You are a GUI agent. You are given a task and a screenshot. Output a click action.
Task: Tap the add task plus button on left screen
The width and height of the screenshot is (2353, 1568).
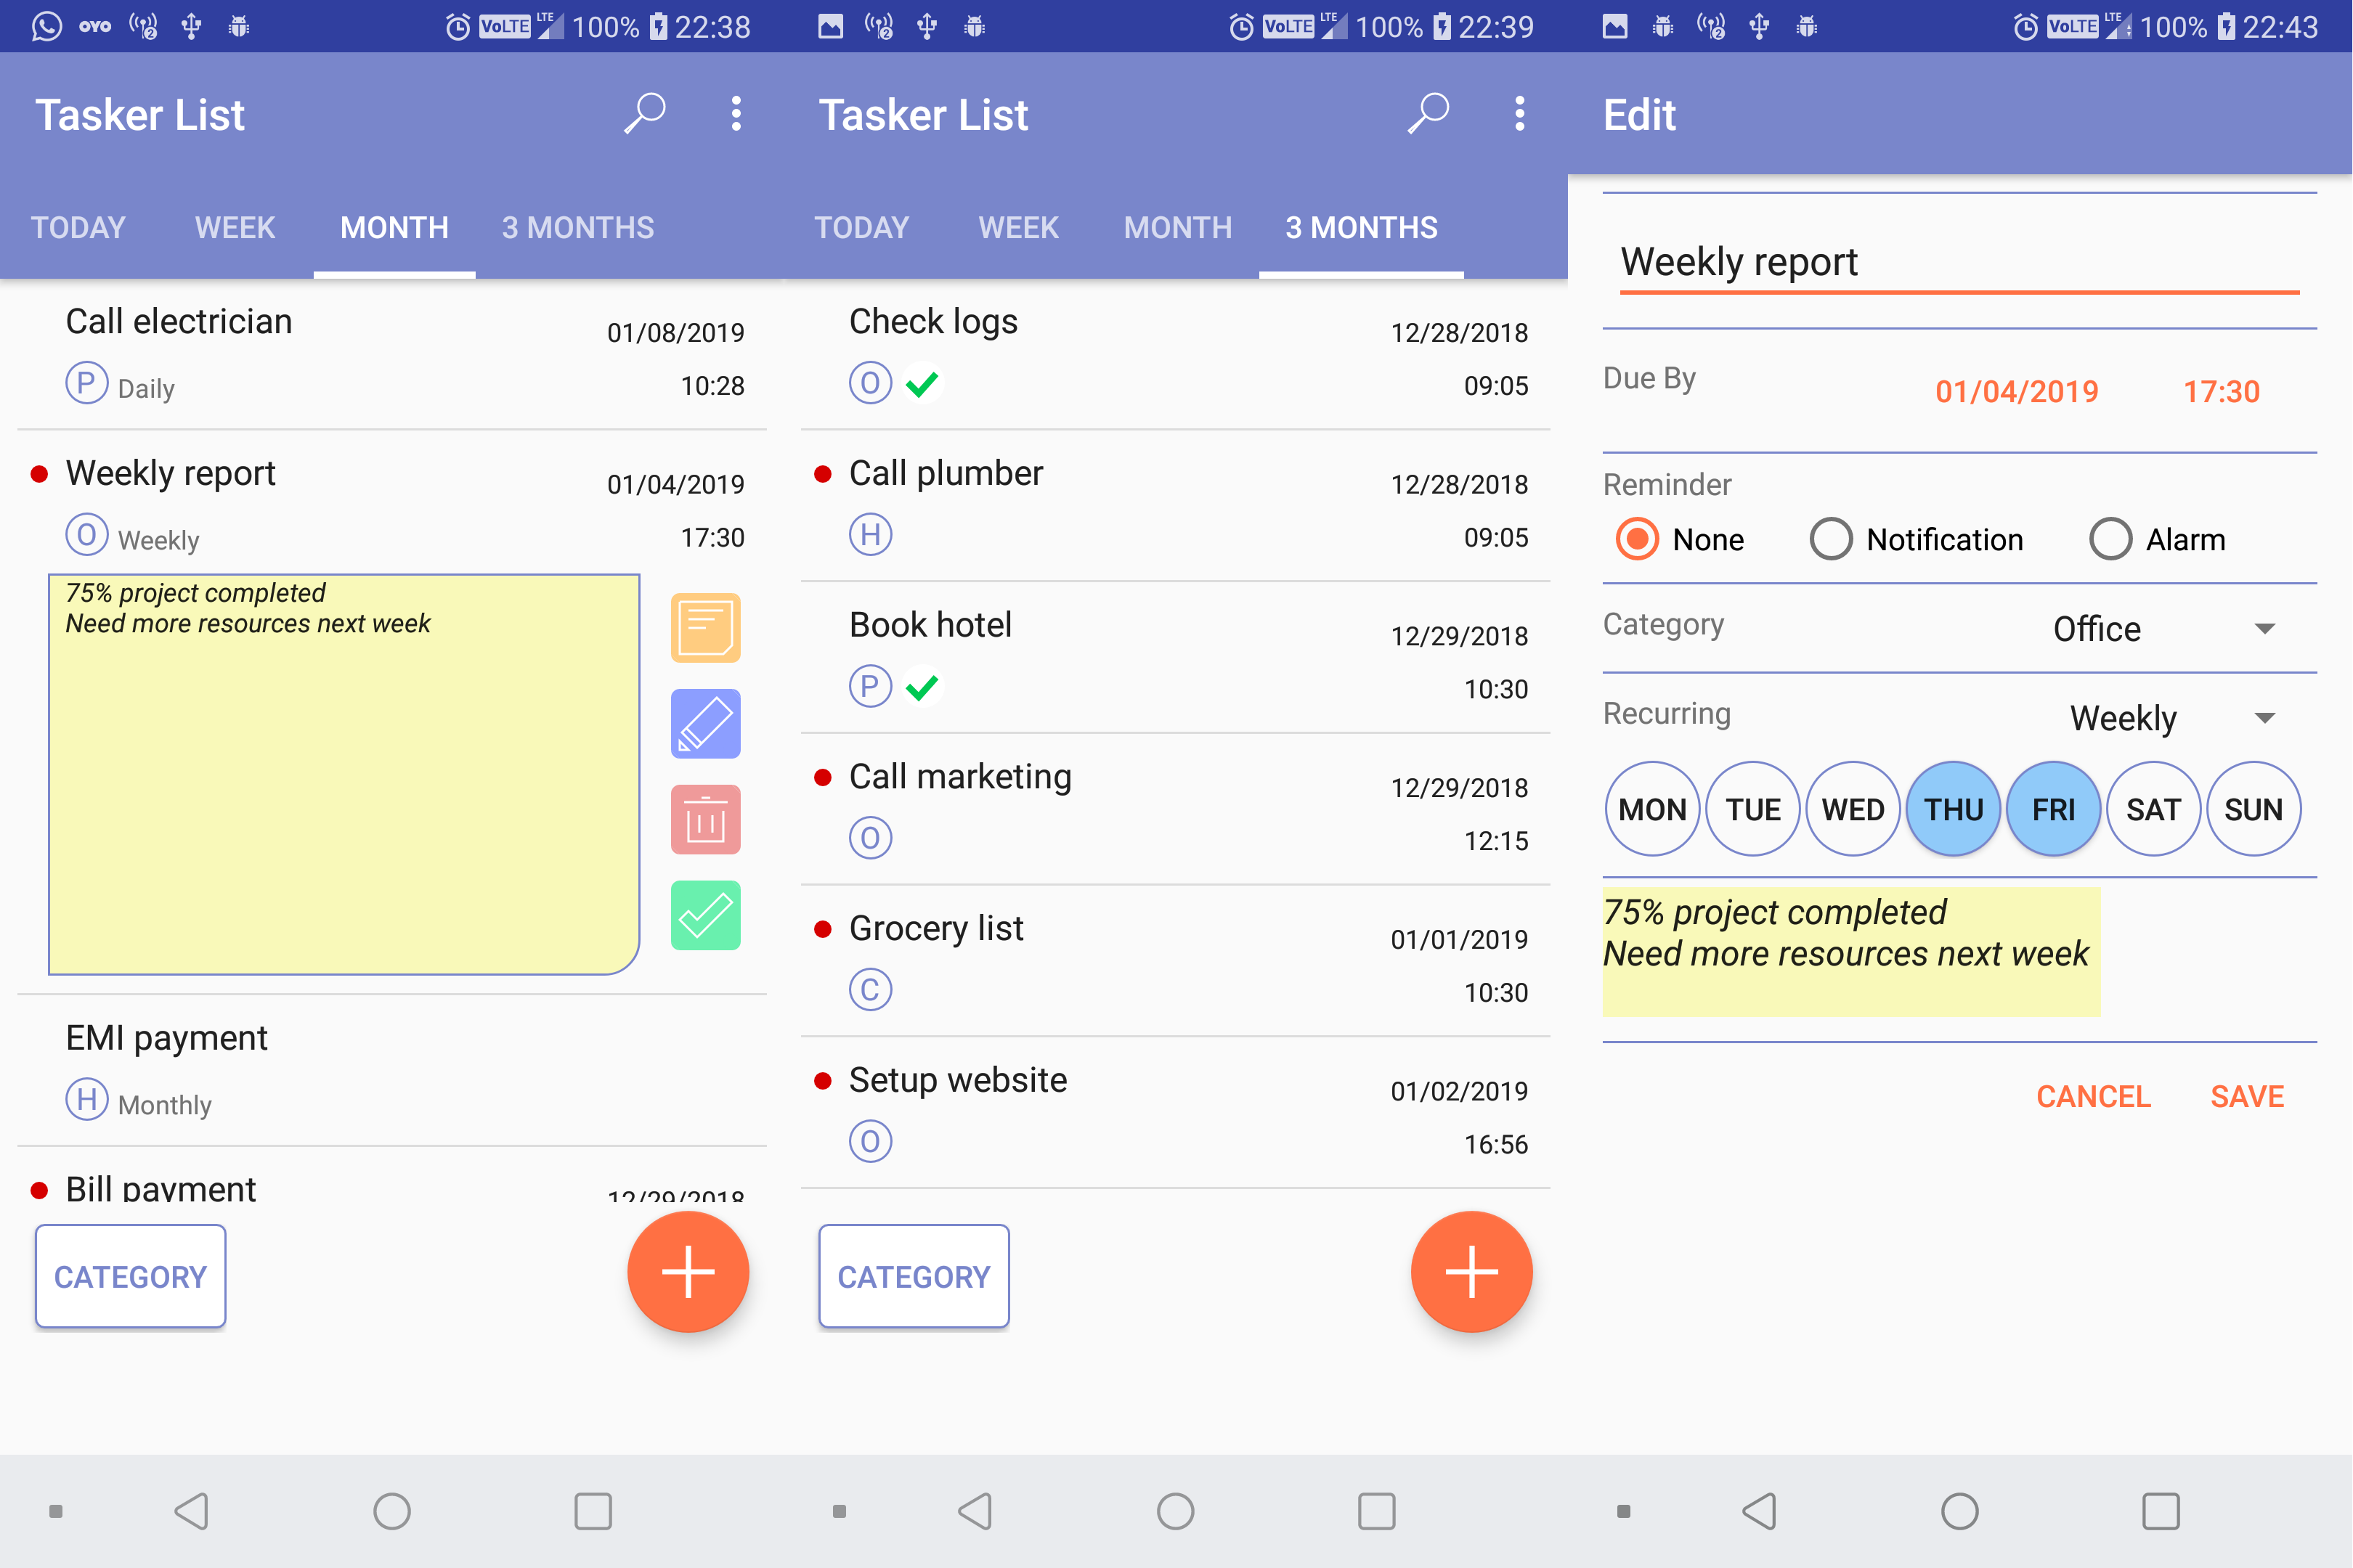tap(688, 1272)
